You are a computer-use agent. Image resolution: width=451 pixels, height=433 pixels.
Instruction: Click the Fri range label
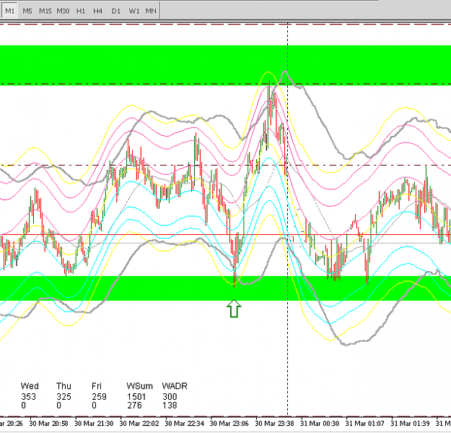click(97, 386)
